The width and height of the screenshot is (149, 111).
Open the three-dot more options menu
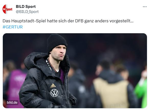pyautogui.click(x=145, y=7)
